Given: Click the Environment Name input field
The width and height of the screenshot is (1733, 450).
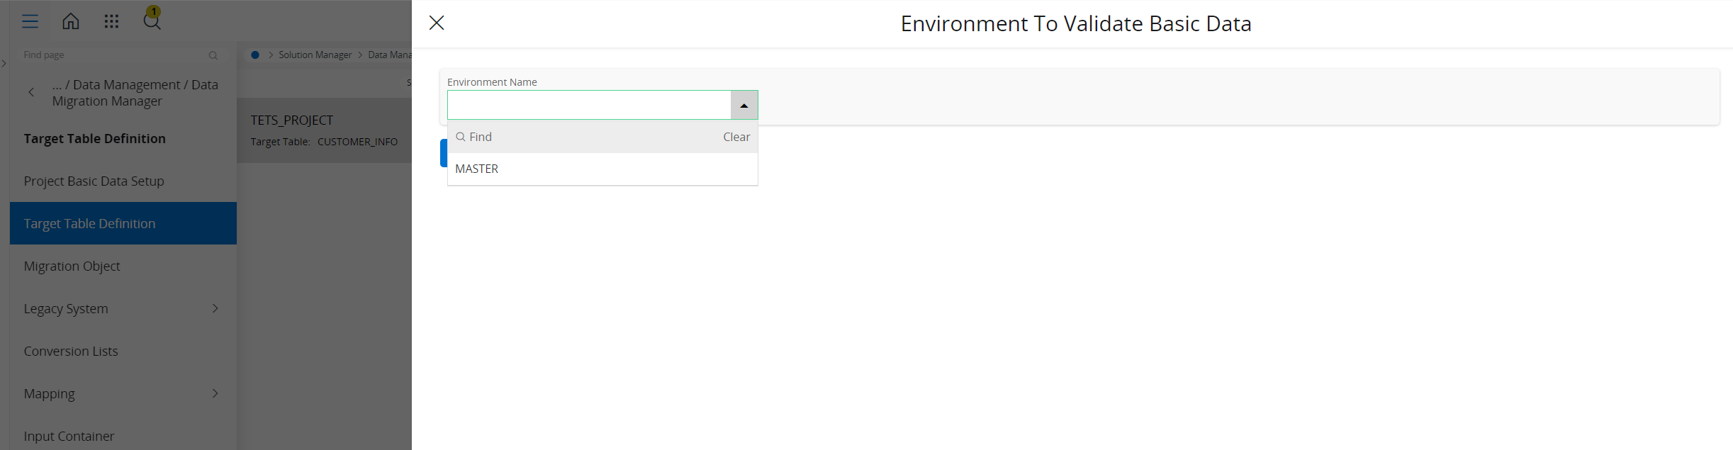Looking at the screenshot, I should click(588, 105).
